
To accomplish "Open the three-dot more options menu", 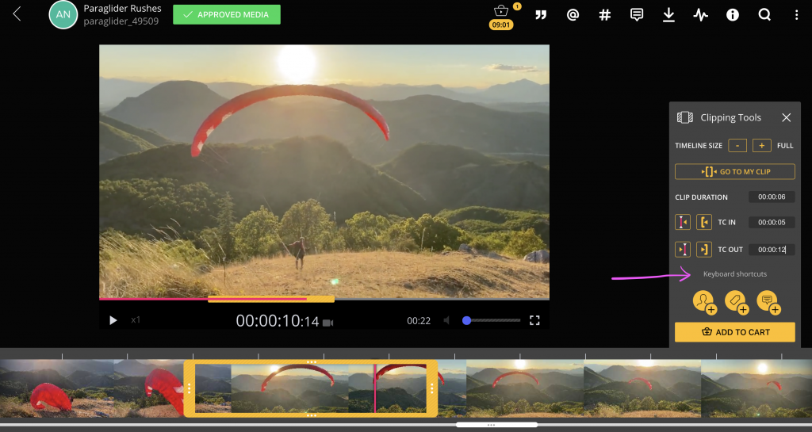I will click(x=796, y=14).
